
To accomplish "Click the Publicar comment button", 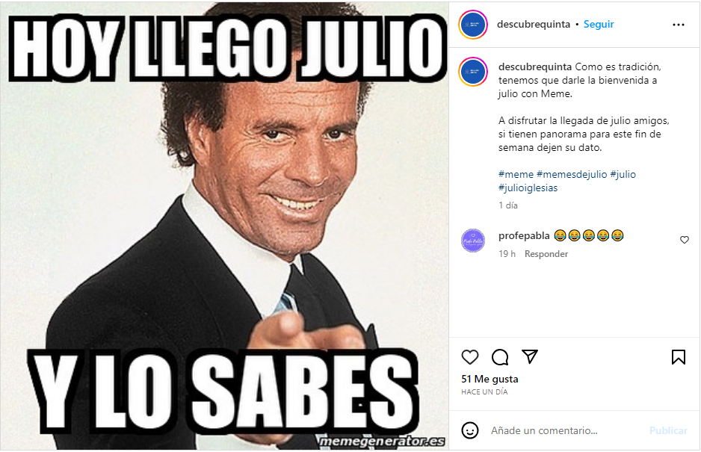I will coord(668,430).
